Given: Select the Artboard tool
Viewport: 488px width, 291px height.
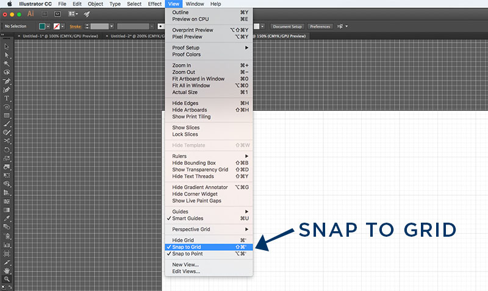Looking at the screenshot, I should pyautogui.click(x=7, y=254).
